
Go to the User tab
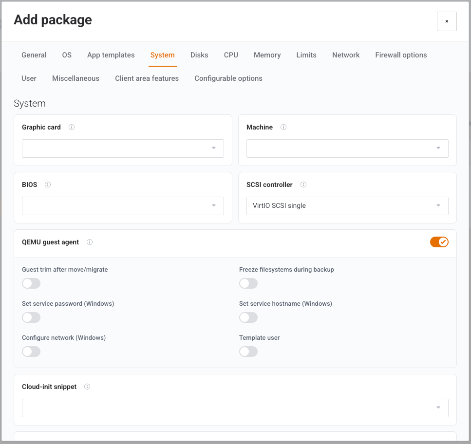click(x=29, y=78)
